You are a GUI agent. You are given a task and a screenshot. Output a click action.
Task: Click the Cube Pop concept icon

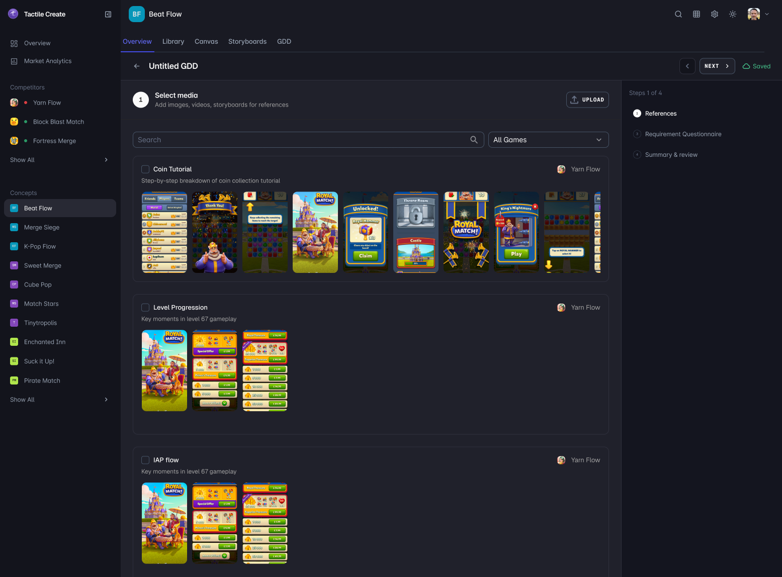click(x=14, y=284)
